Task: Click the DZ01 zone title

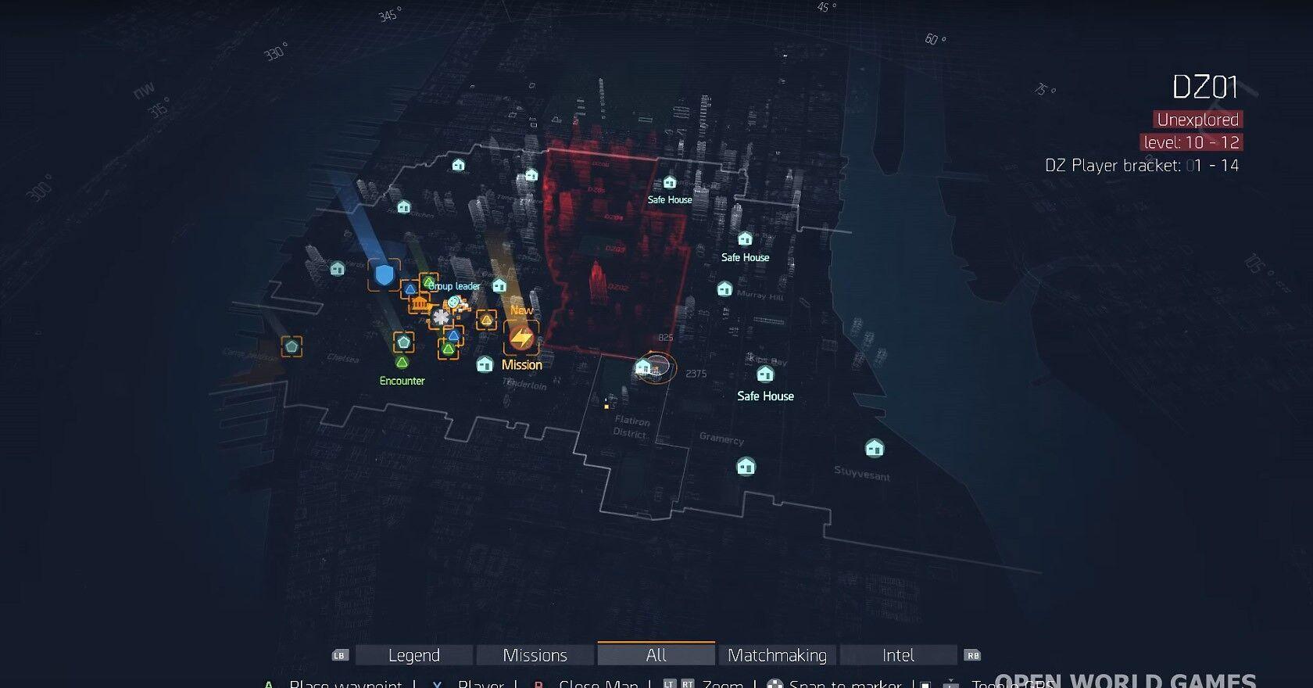Action: (1205, 87)
